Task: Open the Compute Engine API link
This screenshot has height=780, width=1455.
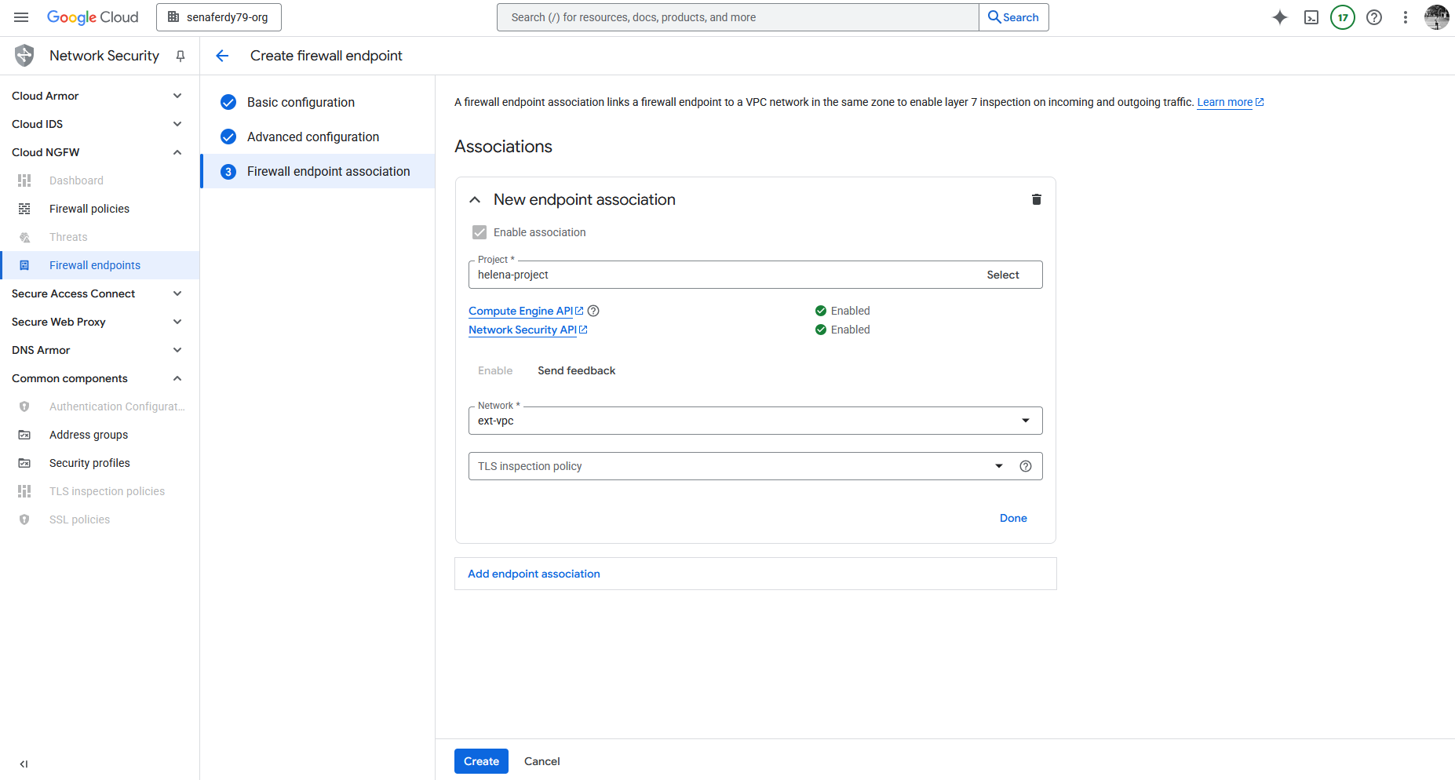Action: (521, 311)
